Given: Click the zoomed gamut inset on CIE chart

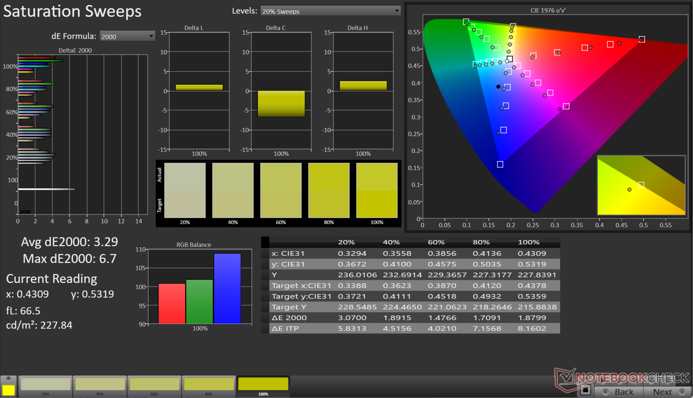Looking at the screenshot, I should tap(641, 185).
